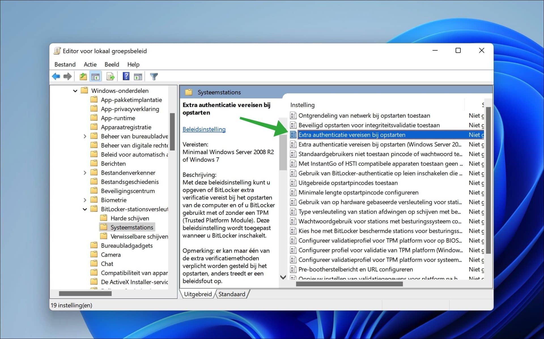Open the Beleidsinstelling link
The height and width of the screenshot is (339, 544).
[x=204, y=129]
